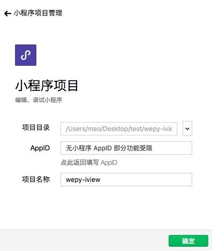212x251 pixels.
Task: Click the green 确定 button
Action: pyautogui.click(x=188, y=241)
